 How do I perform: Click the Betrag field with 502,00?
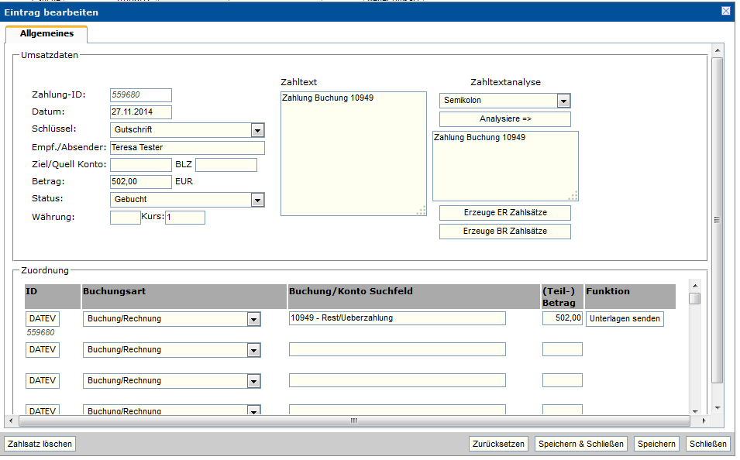pos(140,182)
